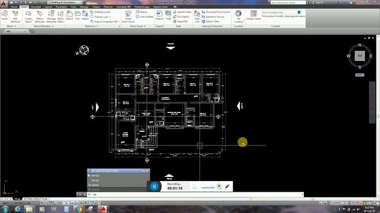Open the Express Tools ribbon tab
Image resolution: width=380 pixels, height=213 pixels.
160,7
